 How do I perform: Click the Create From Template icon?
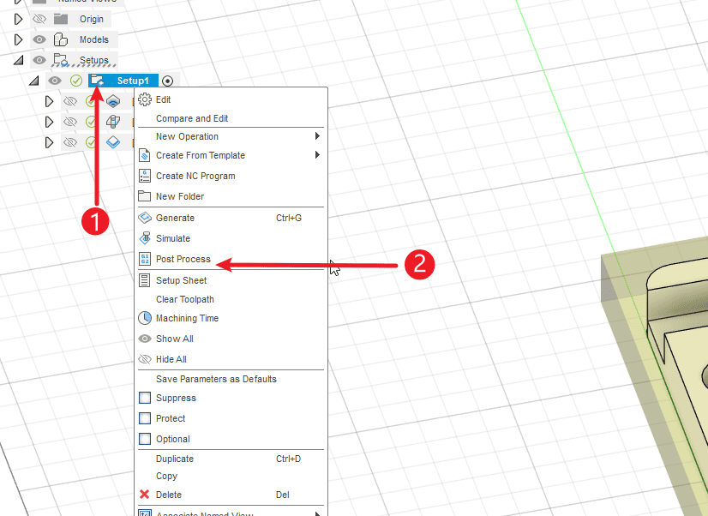pos(144,156)
